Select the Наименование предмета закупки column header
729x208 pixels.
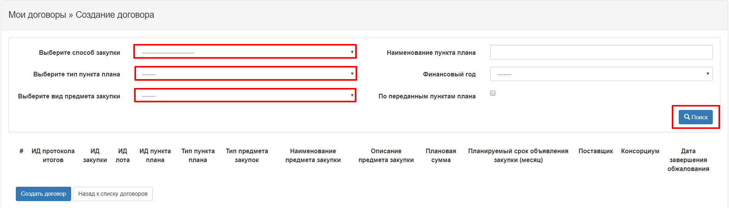coord(313,156)
